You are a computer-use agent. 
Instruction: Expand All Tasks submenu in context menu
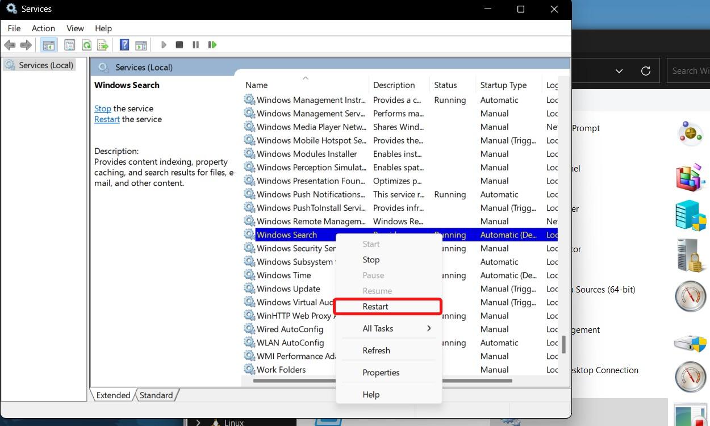[x=389, y=328]
